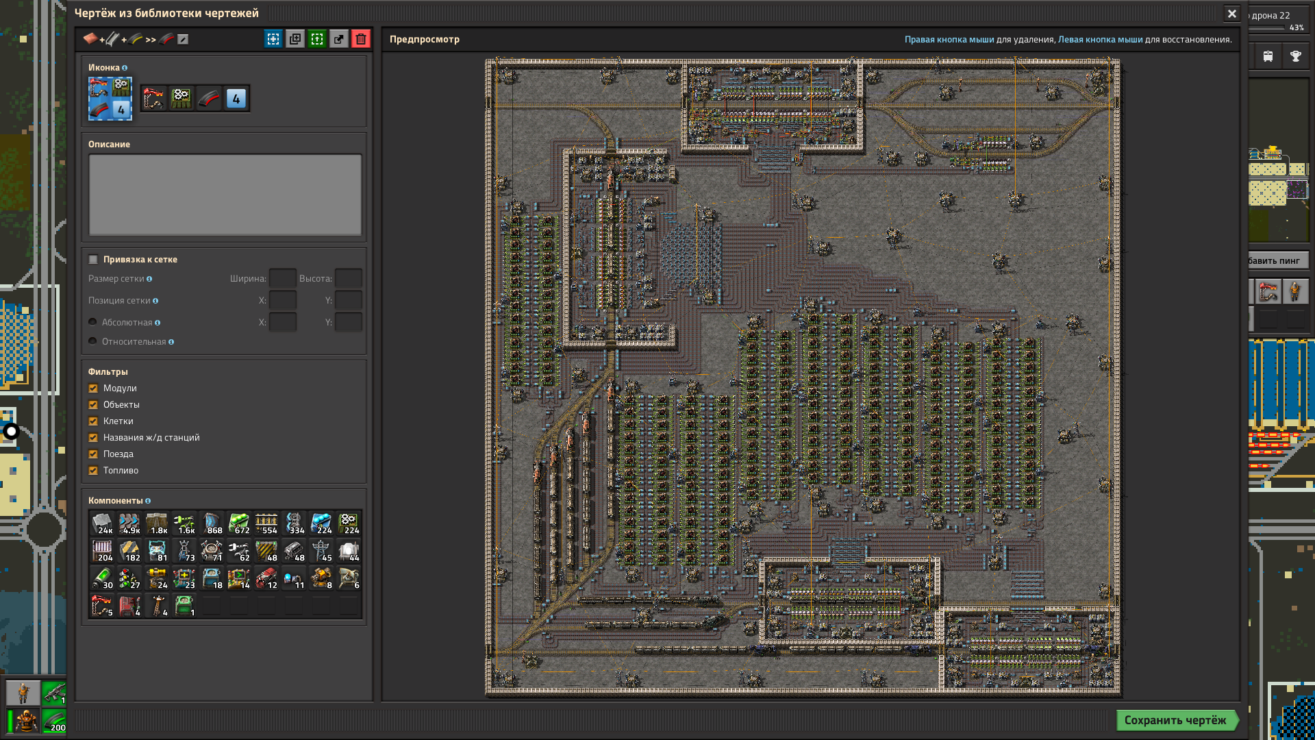This screenshot has width=1315, height=740.
Task: Click info icon beside Иконка heading
Action: 125,68
